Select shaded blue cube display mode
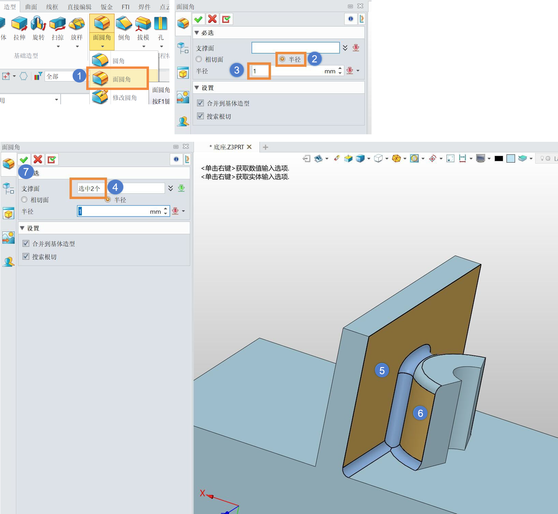Image resolution: width=558 pixels, height=514 pixels. [360, 158]
